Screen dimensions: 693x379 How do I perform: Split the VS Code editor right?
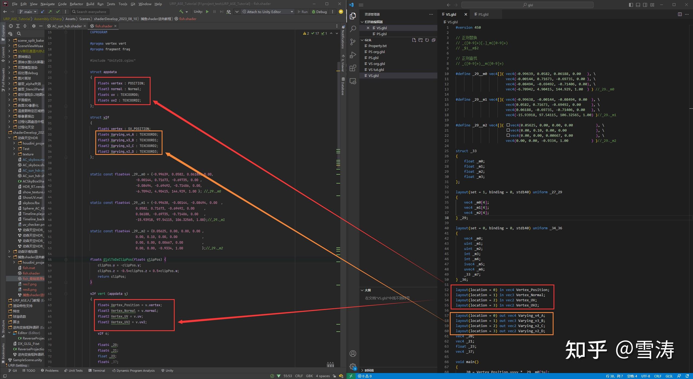pos(680,14)
